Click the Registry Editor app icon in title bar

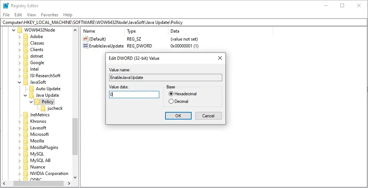pos(6,6)
